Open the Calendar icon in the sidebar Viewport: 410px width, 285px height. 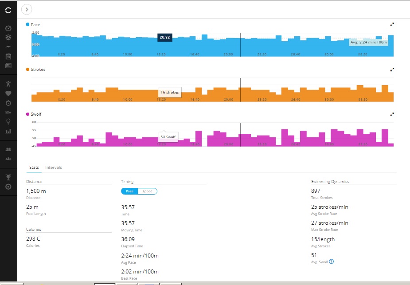pos(8,56)
